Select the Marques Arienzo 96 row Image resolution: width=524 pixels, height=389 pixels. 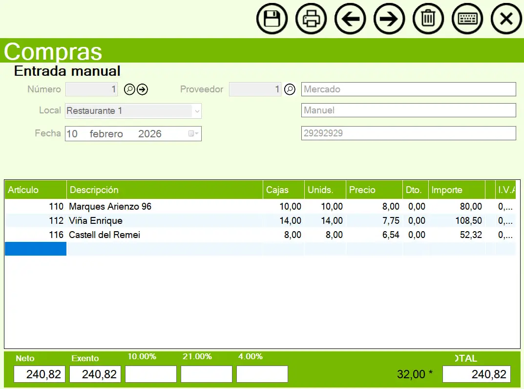click(x=110, y=207)
